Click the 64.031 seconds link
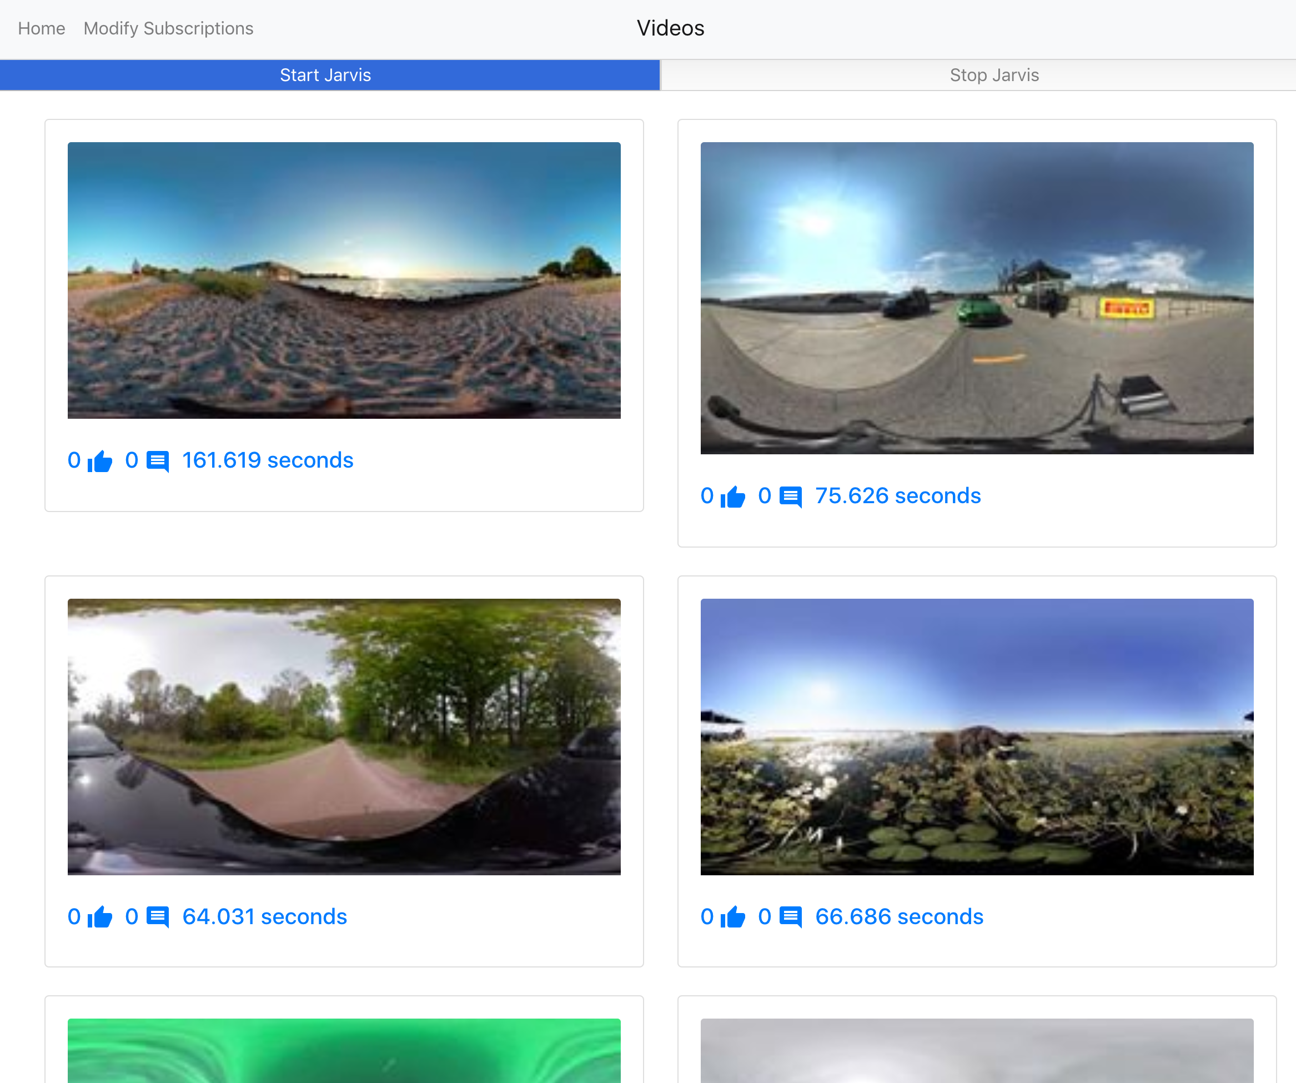The width and height of the screenshot is (1296, 1083). pos(264,917)
